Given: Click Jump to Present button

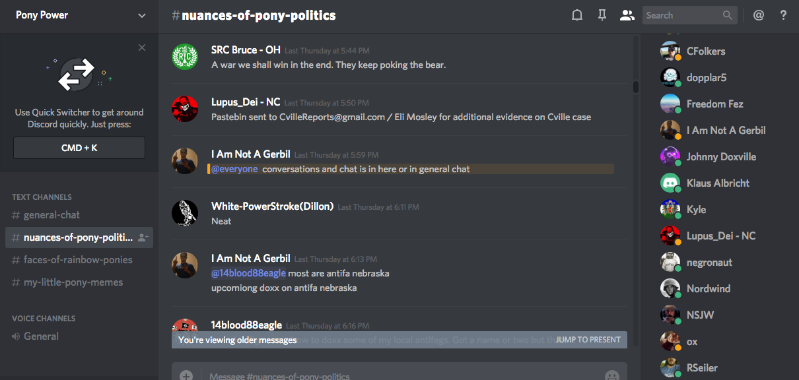Looking at the screenshot, I should pyautogui.click(x=588, y=340).
